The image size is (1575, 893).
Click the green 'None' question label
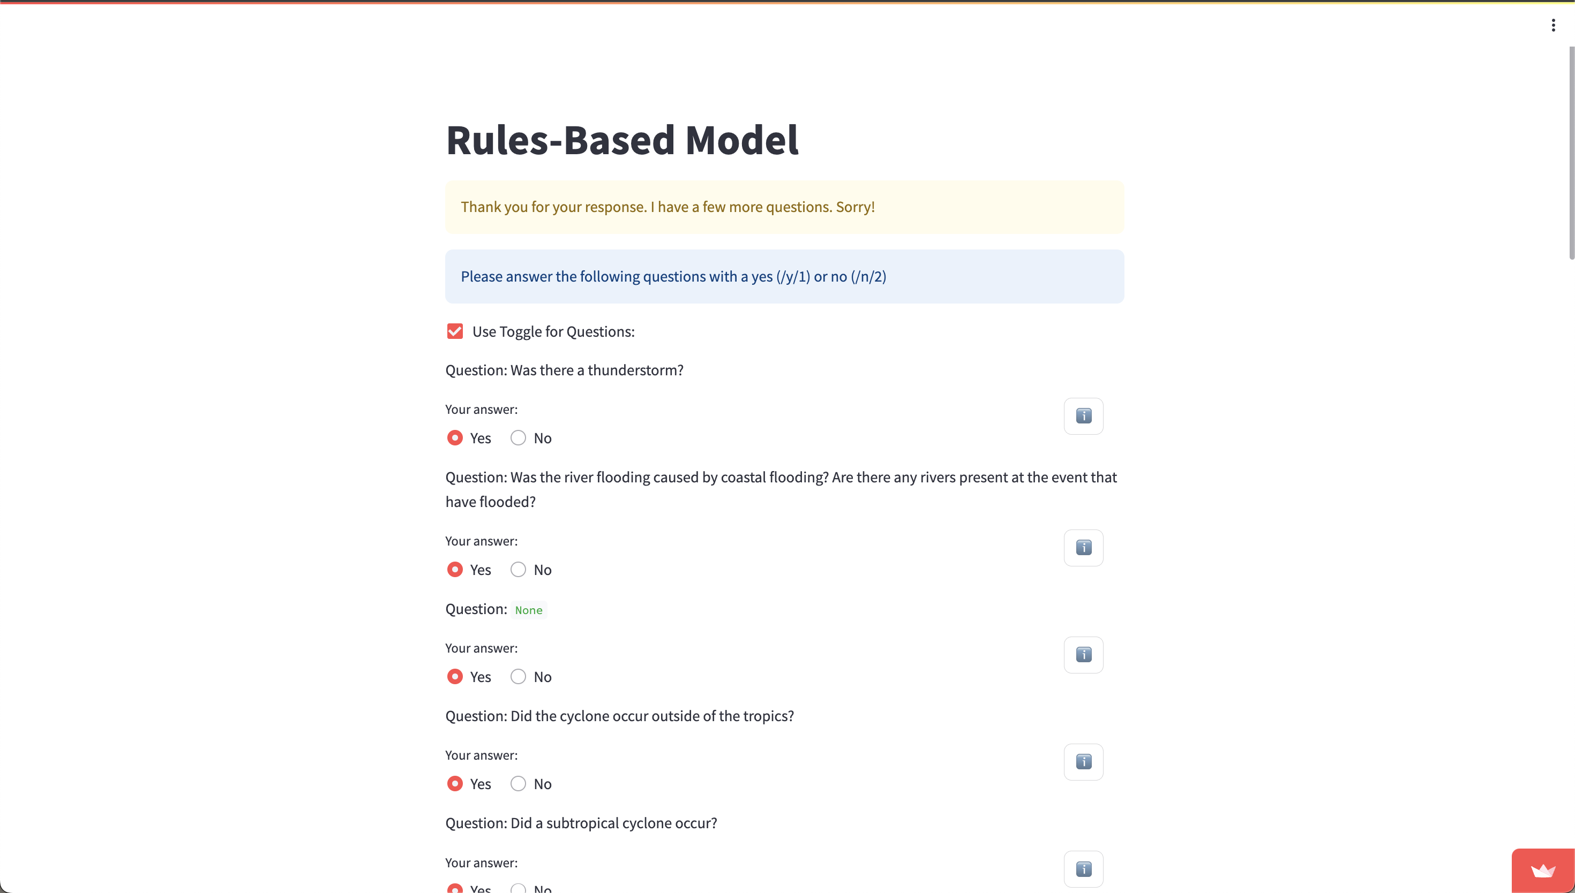[x=528, y=610]
